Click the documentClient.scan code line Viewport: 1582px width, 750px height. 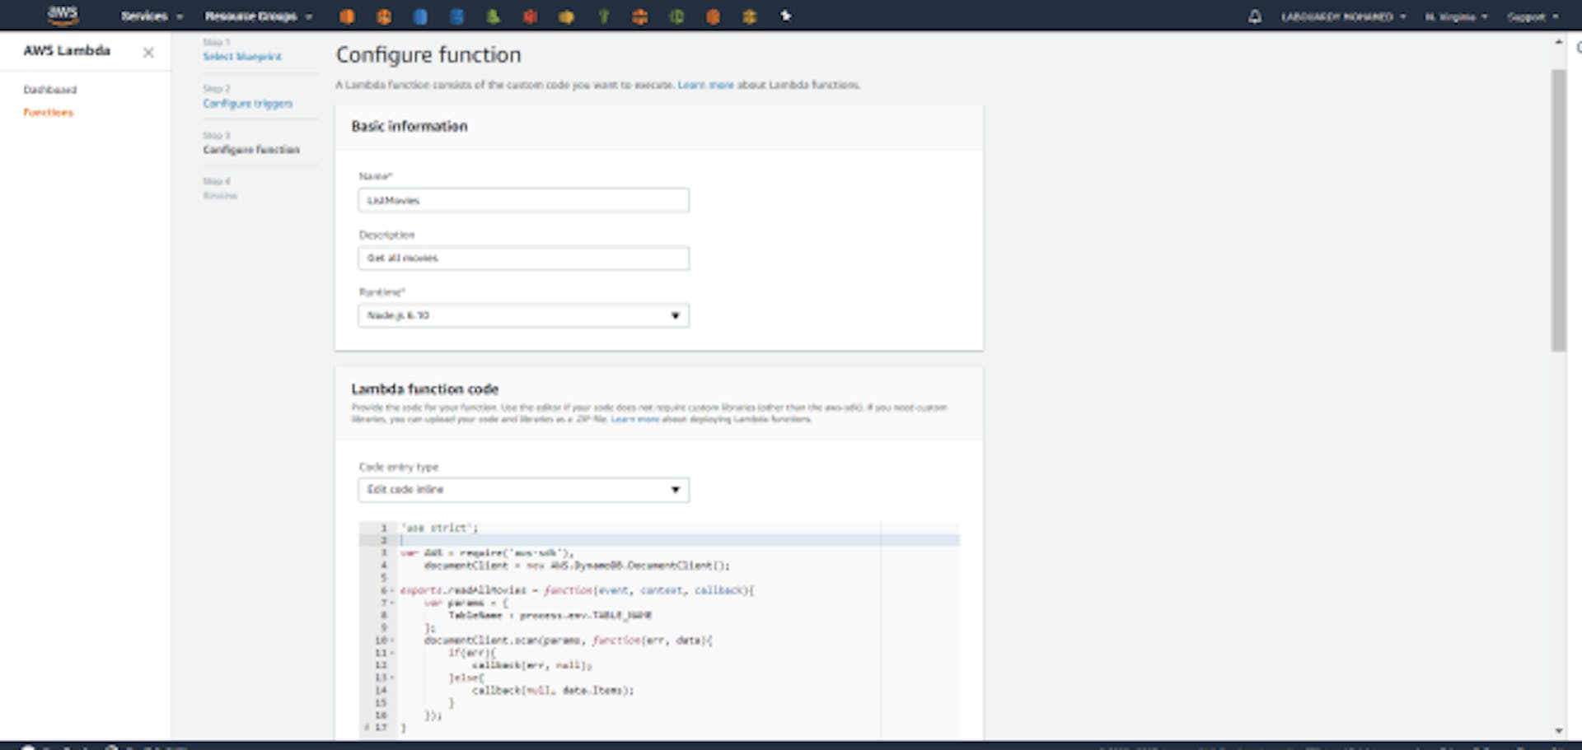tap(569, 640)
